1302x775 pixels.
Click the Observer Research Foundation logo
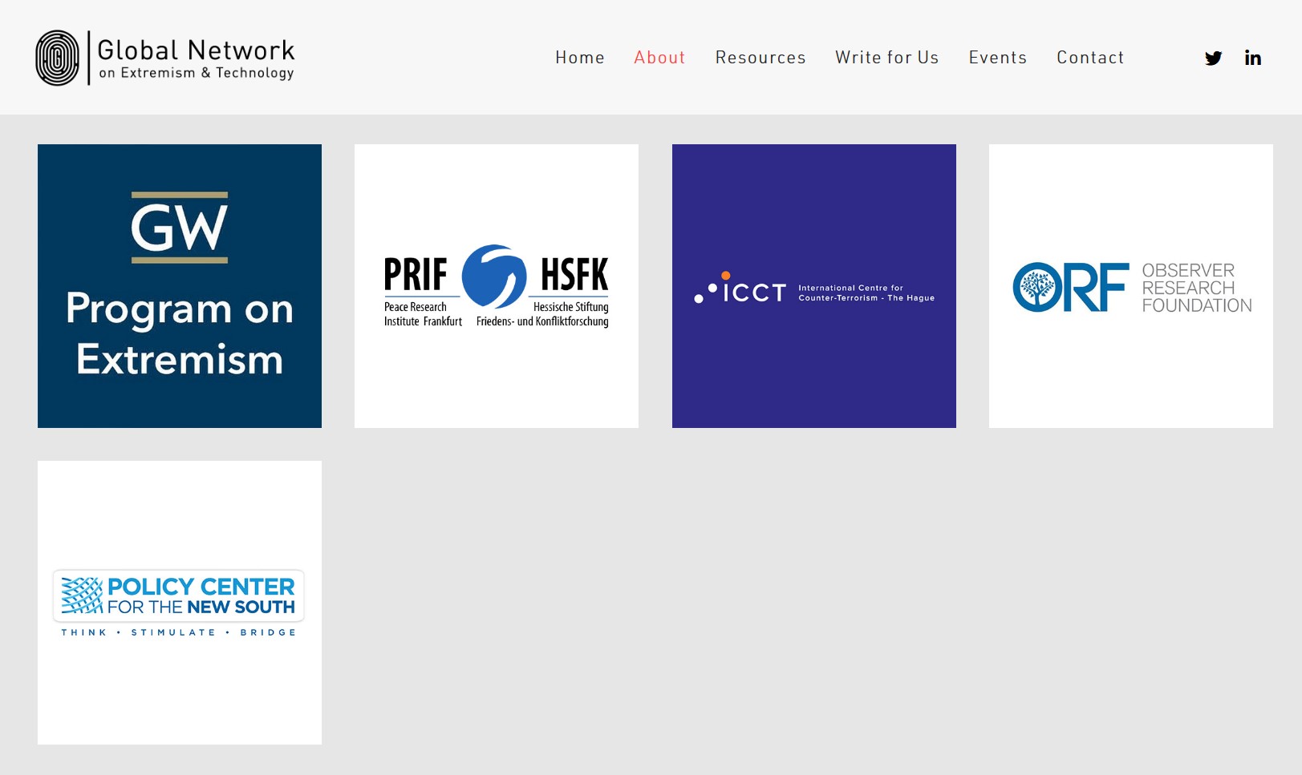tap(1131, 286)
